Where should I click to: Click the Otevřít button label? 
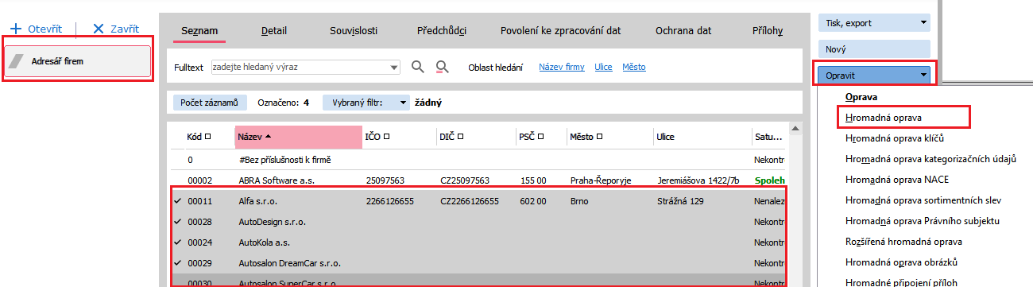click(44, 29)
